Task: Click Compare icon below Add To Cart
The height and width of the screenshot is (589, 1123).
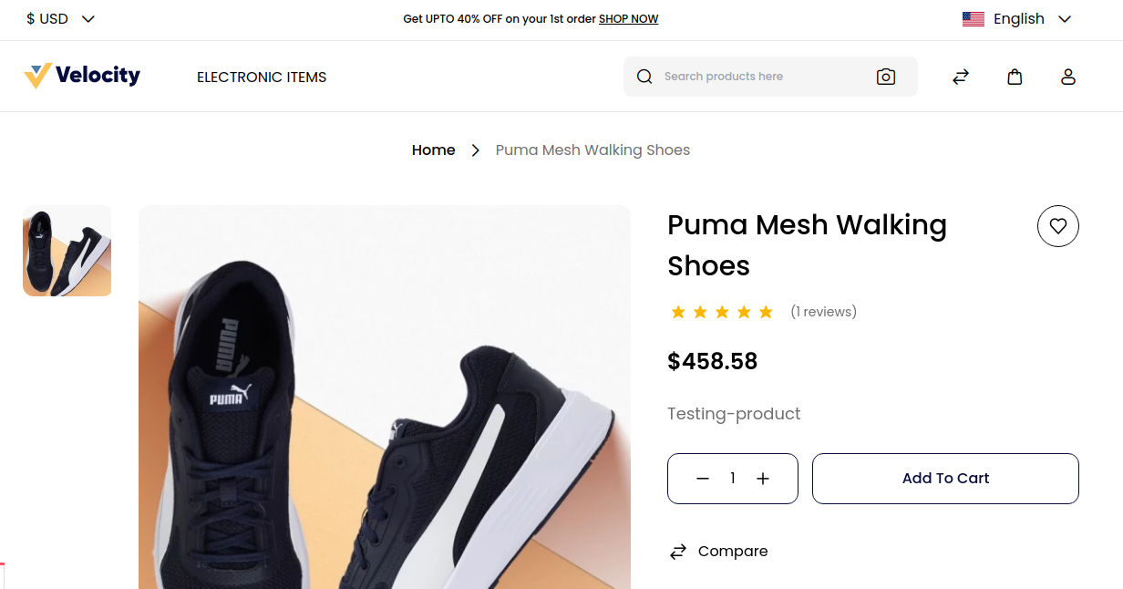Action: pyautogui.click(x=678, y=552)
